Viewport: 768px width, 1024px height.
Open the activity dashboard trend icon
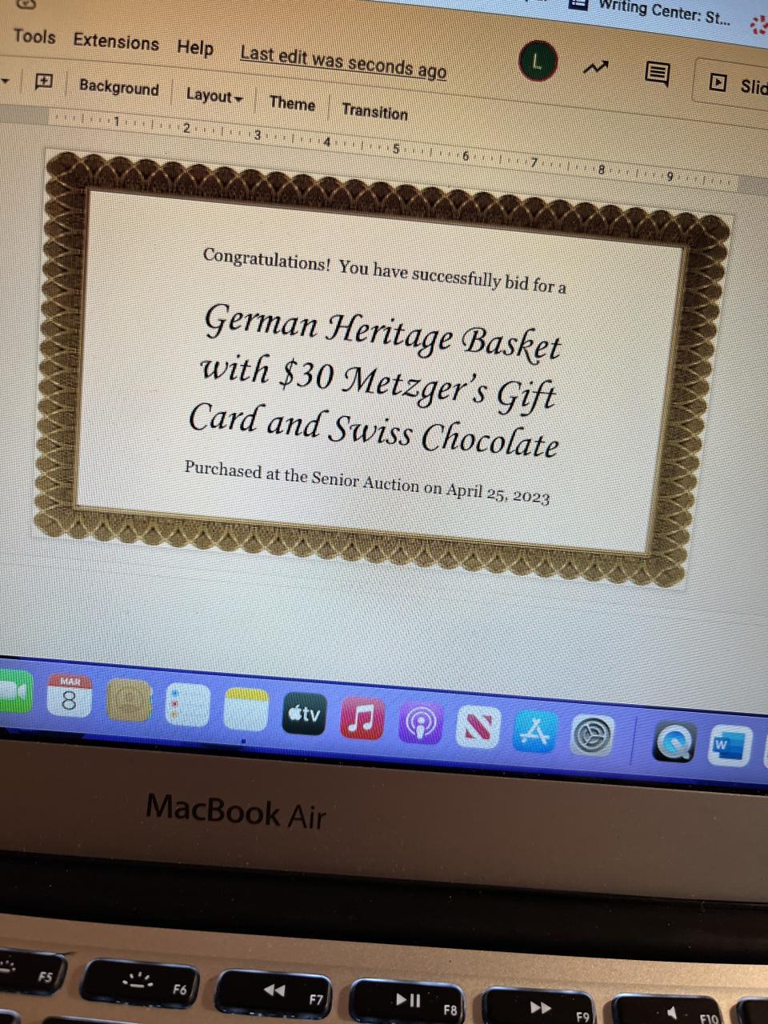pos(595,69)
